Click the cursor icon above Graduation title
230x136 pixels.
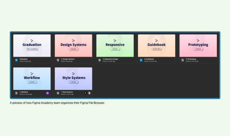click(x=32, y=40)
